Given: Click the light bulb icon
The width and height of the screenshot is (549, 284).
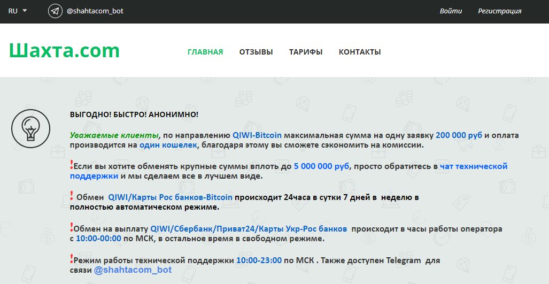Looking at the screenshot, I should click(x=31, y=128).
